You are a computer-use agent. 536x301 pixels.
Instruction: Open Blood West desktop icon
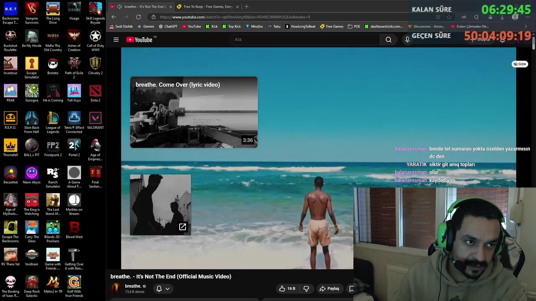point(74,230)
